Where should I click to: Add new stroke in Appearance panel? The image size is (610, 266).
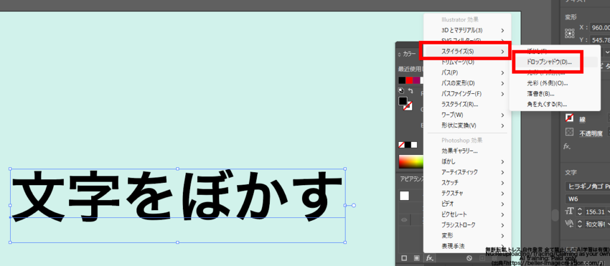(x=404, y=258)
